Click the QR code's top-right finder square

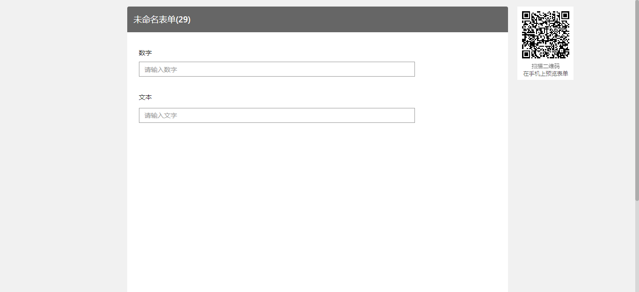[x=565, y=15]
